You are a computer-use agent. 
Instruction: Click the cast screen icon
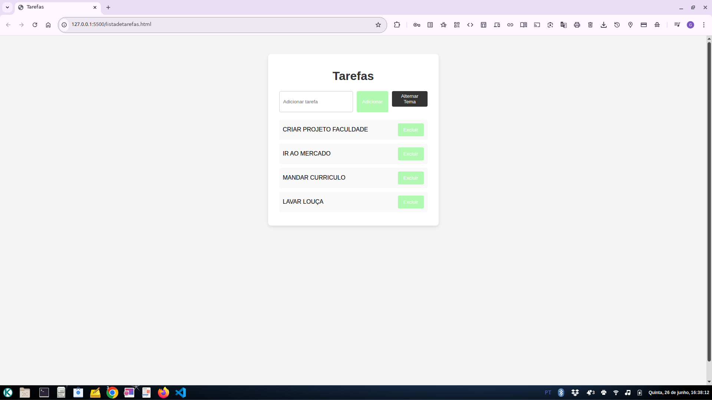pyautogui.click(x=537, y=25)
